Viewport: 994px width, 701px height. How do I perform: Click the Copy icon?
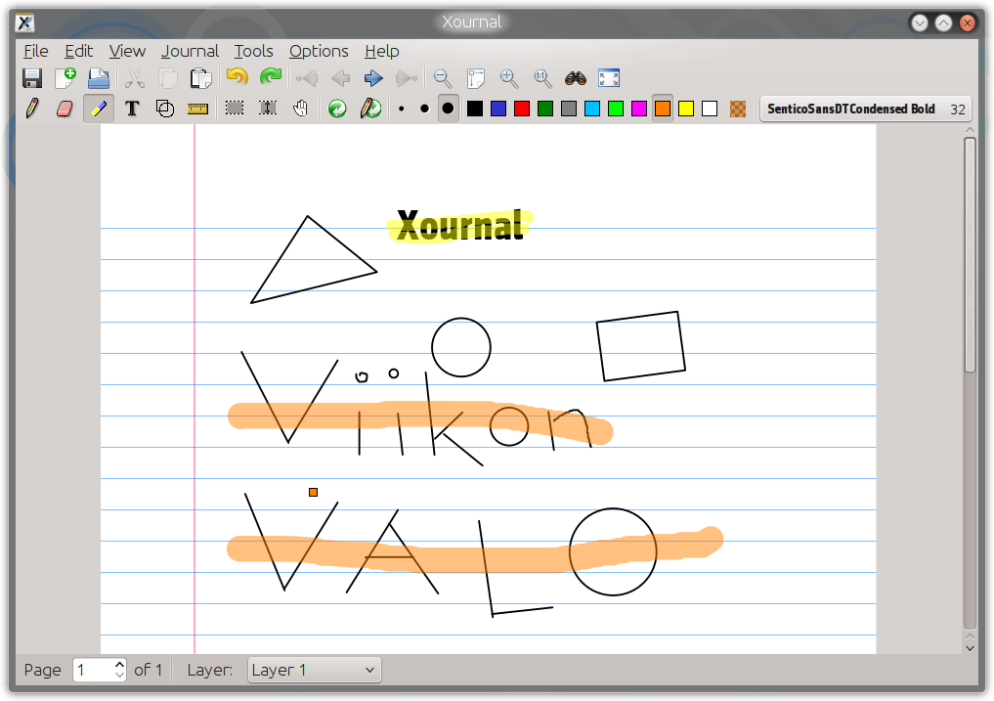click(x=167, y=78)
